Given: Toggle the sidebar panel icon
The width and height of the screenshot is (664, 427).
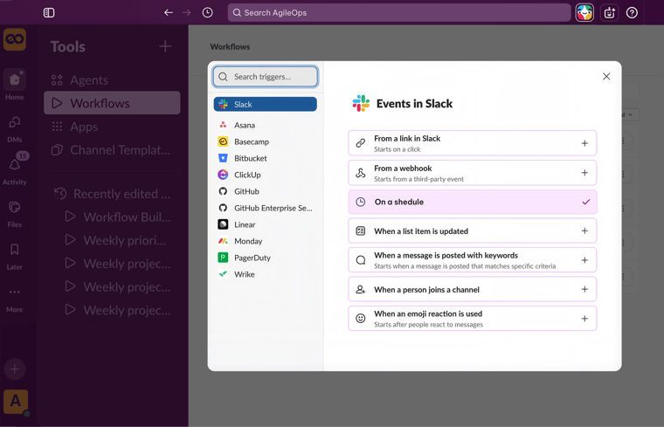Looking at the screenshot, I should tap(49, 13).
